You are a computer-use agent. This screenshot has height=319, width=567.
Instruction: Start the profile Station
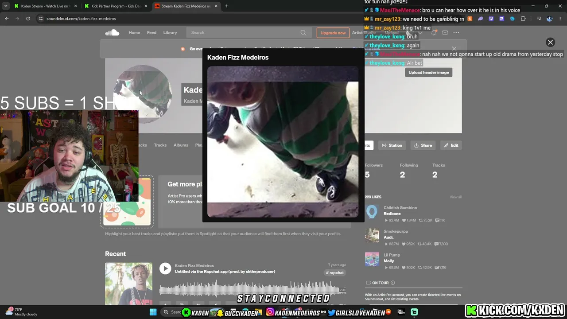(x=392, y=145)
